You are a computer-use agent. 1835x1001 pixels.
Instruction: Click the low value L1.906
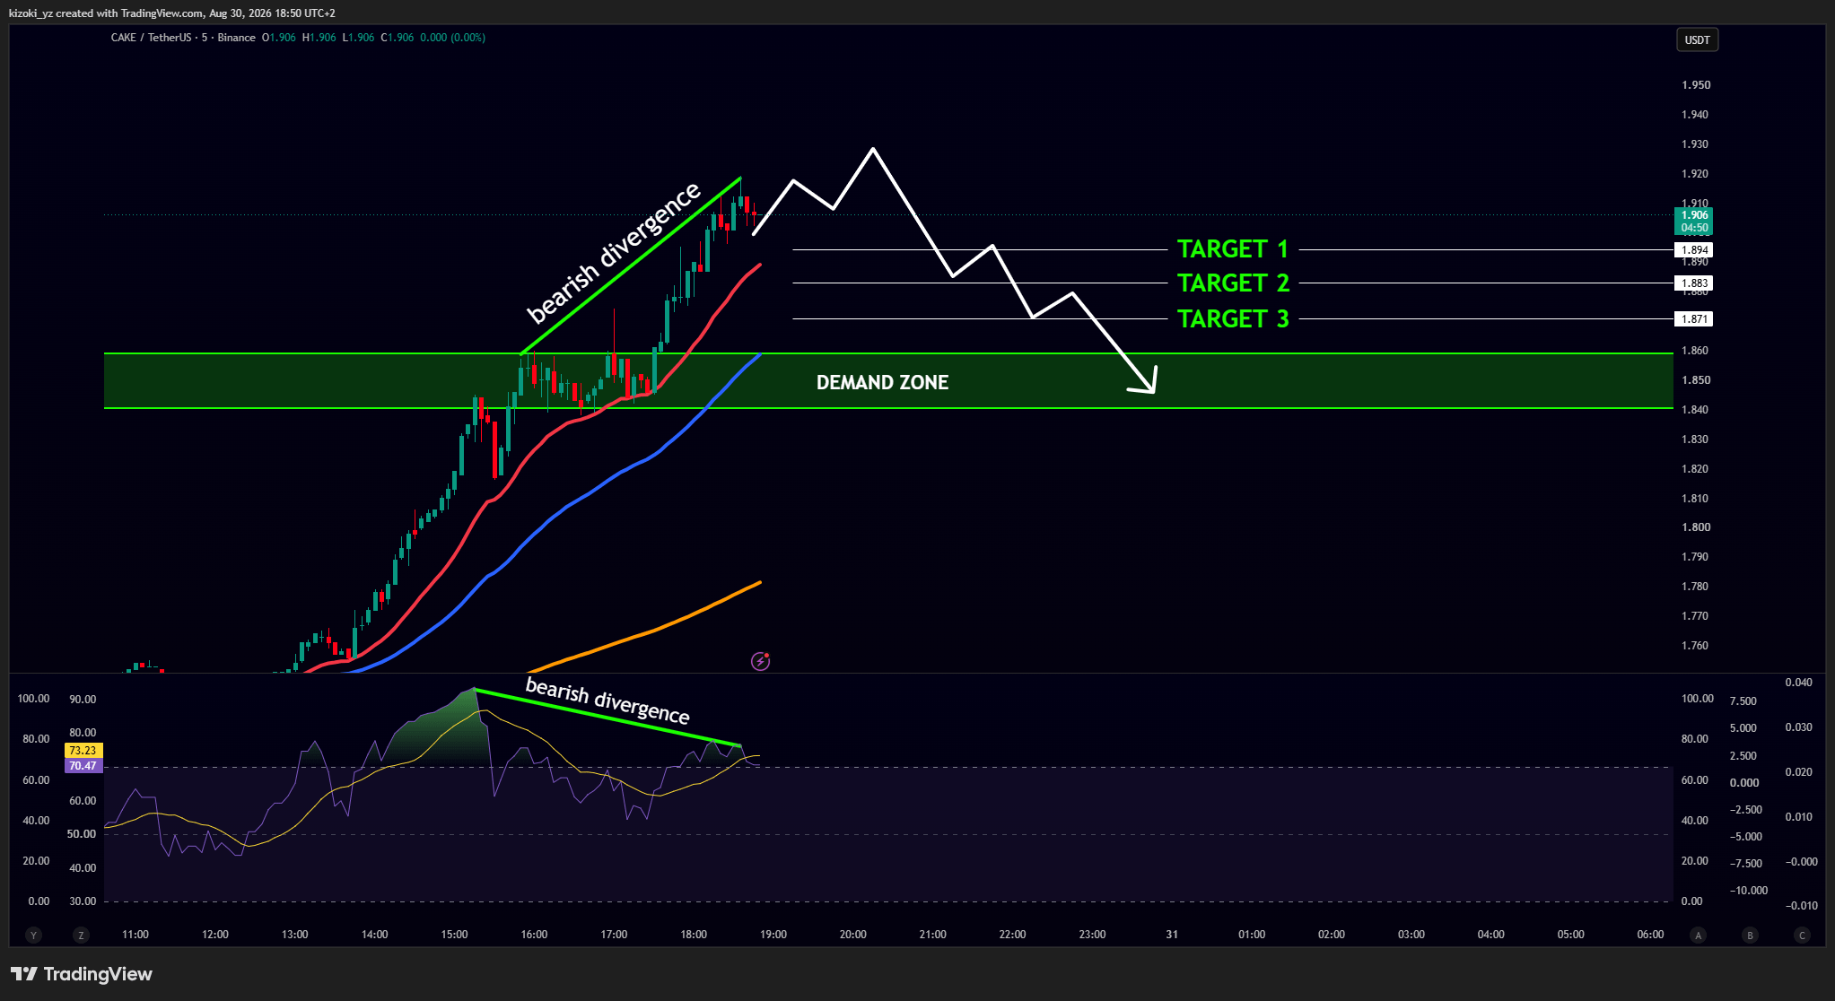[359, 38]
